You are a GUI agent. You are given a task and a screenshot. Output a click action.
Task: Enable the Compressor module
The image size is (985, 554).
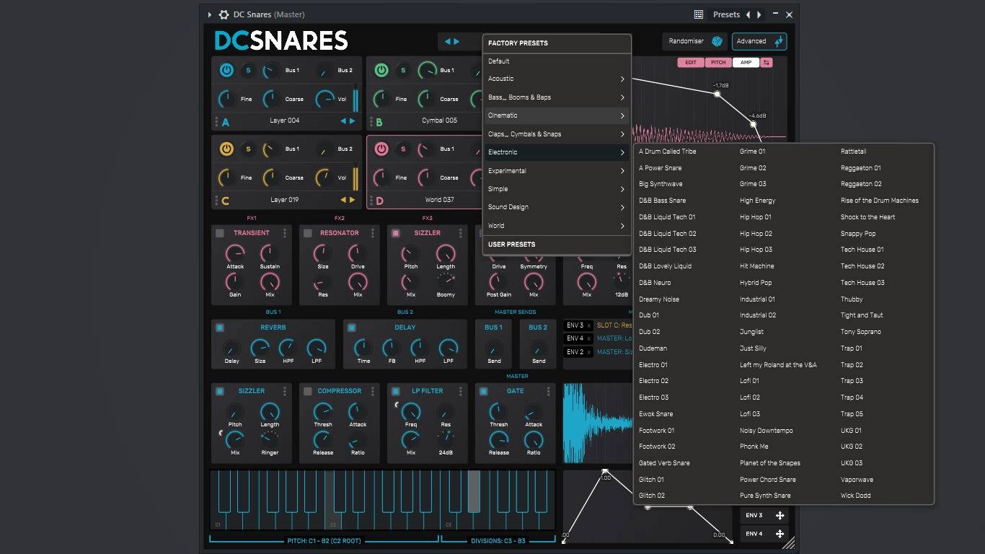point(308,391)
